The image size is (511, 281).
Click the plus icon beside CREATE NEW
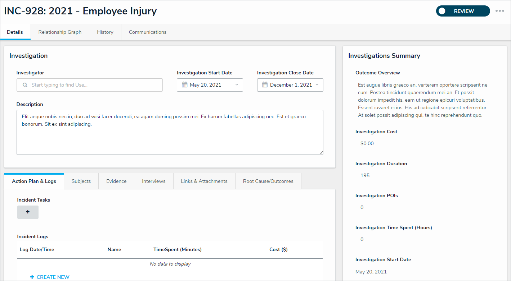point(32,277)
